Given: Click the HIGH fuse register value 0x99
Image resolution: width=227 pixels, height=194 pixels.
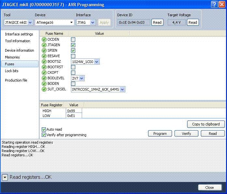Looking at the screenshot, I should pyautogui.click(x=74, y=111).
